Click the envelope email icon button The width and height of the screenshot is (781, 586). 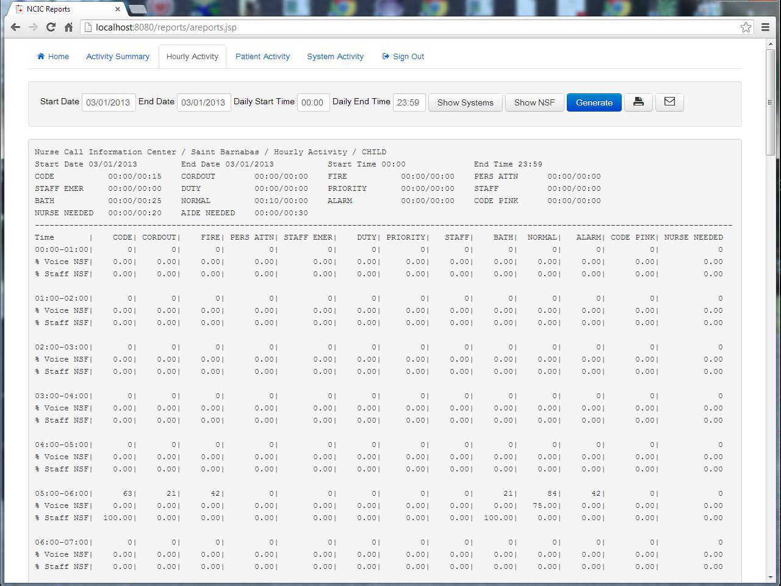tap(669, 102)
